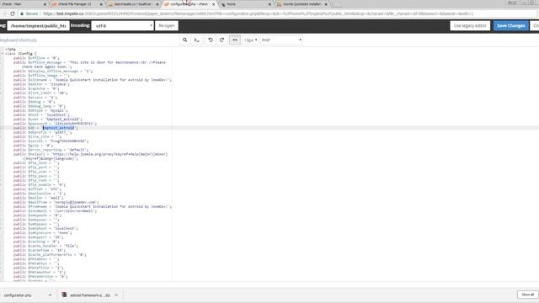Click the $sendmail path line
The width and height of the screenshot is (539, 303).
tap(55, 211)
